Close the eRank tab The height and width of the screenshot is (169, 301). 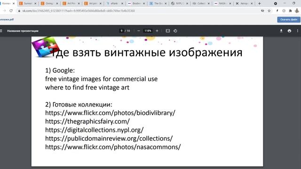pos(122,3)
